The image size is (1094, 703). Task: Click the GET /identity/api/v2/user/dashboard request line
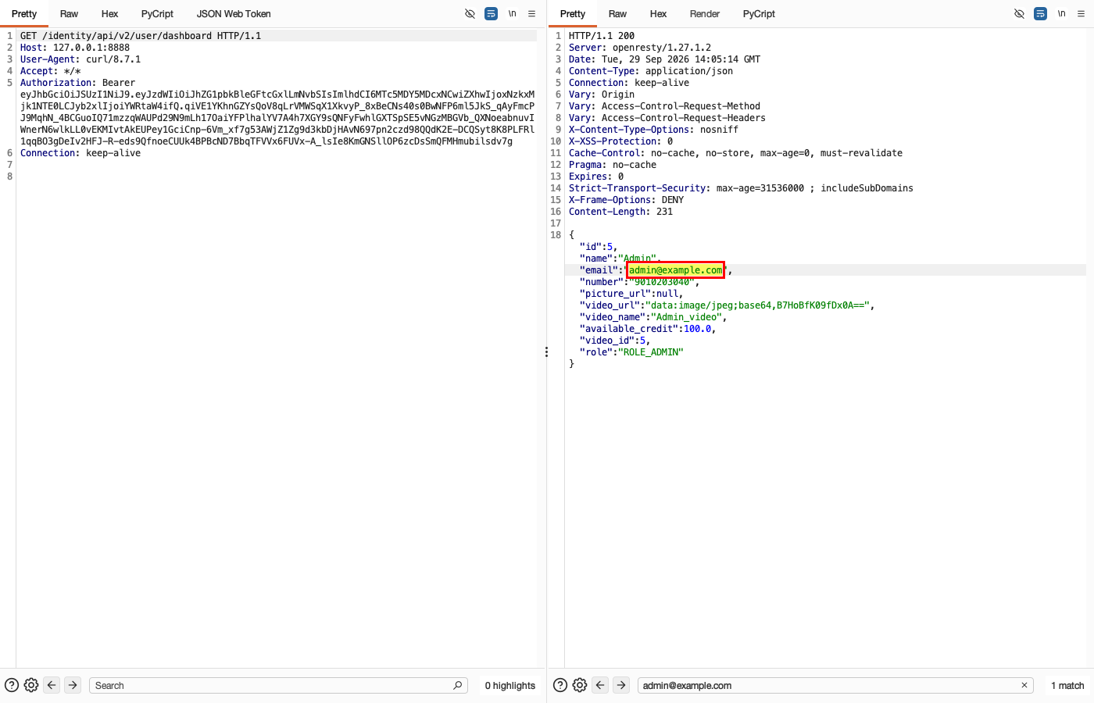141,36
